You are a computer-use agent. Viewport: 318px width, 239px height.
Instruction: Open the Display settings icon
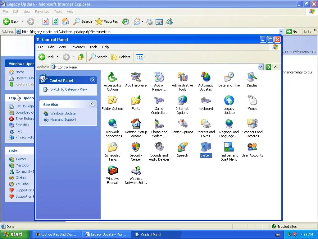coord(252,80)
